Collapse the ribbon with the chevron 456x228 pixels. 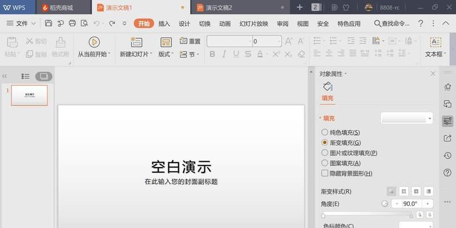coord(446,23)
